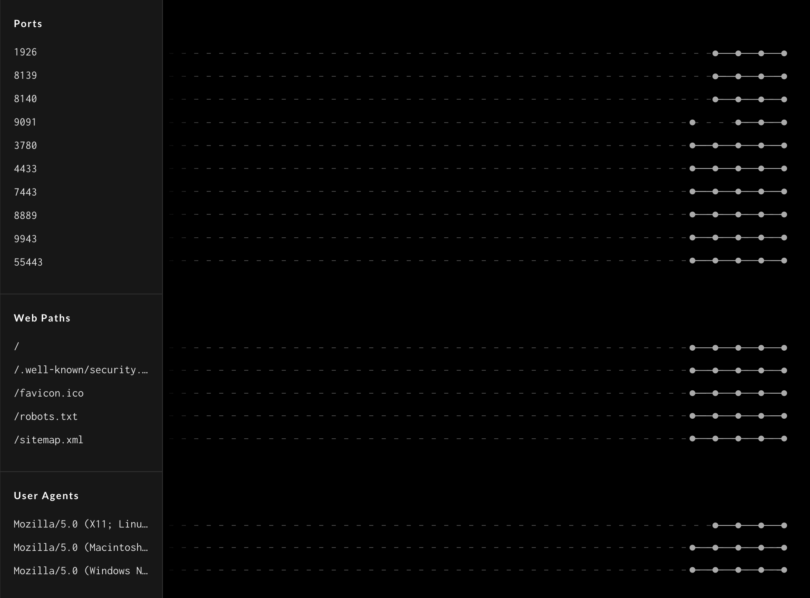The width and height of the screenshot is (810, 598).
Task: Select the Mozilla/5.0 X11 Linux user agent
Action: pos(81,524)
